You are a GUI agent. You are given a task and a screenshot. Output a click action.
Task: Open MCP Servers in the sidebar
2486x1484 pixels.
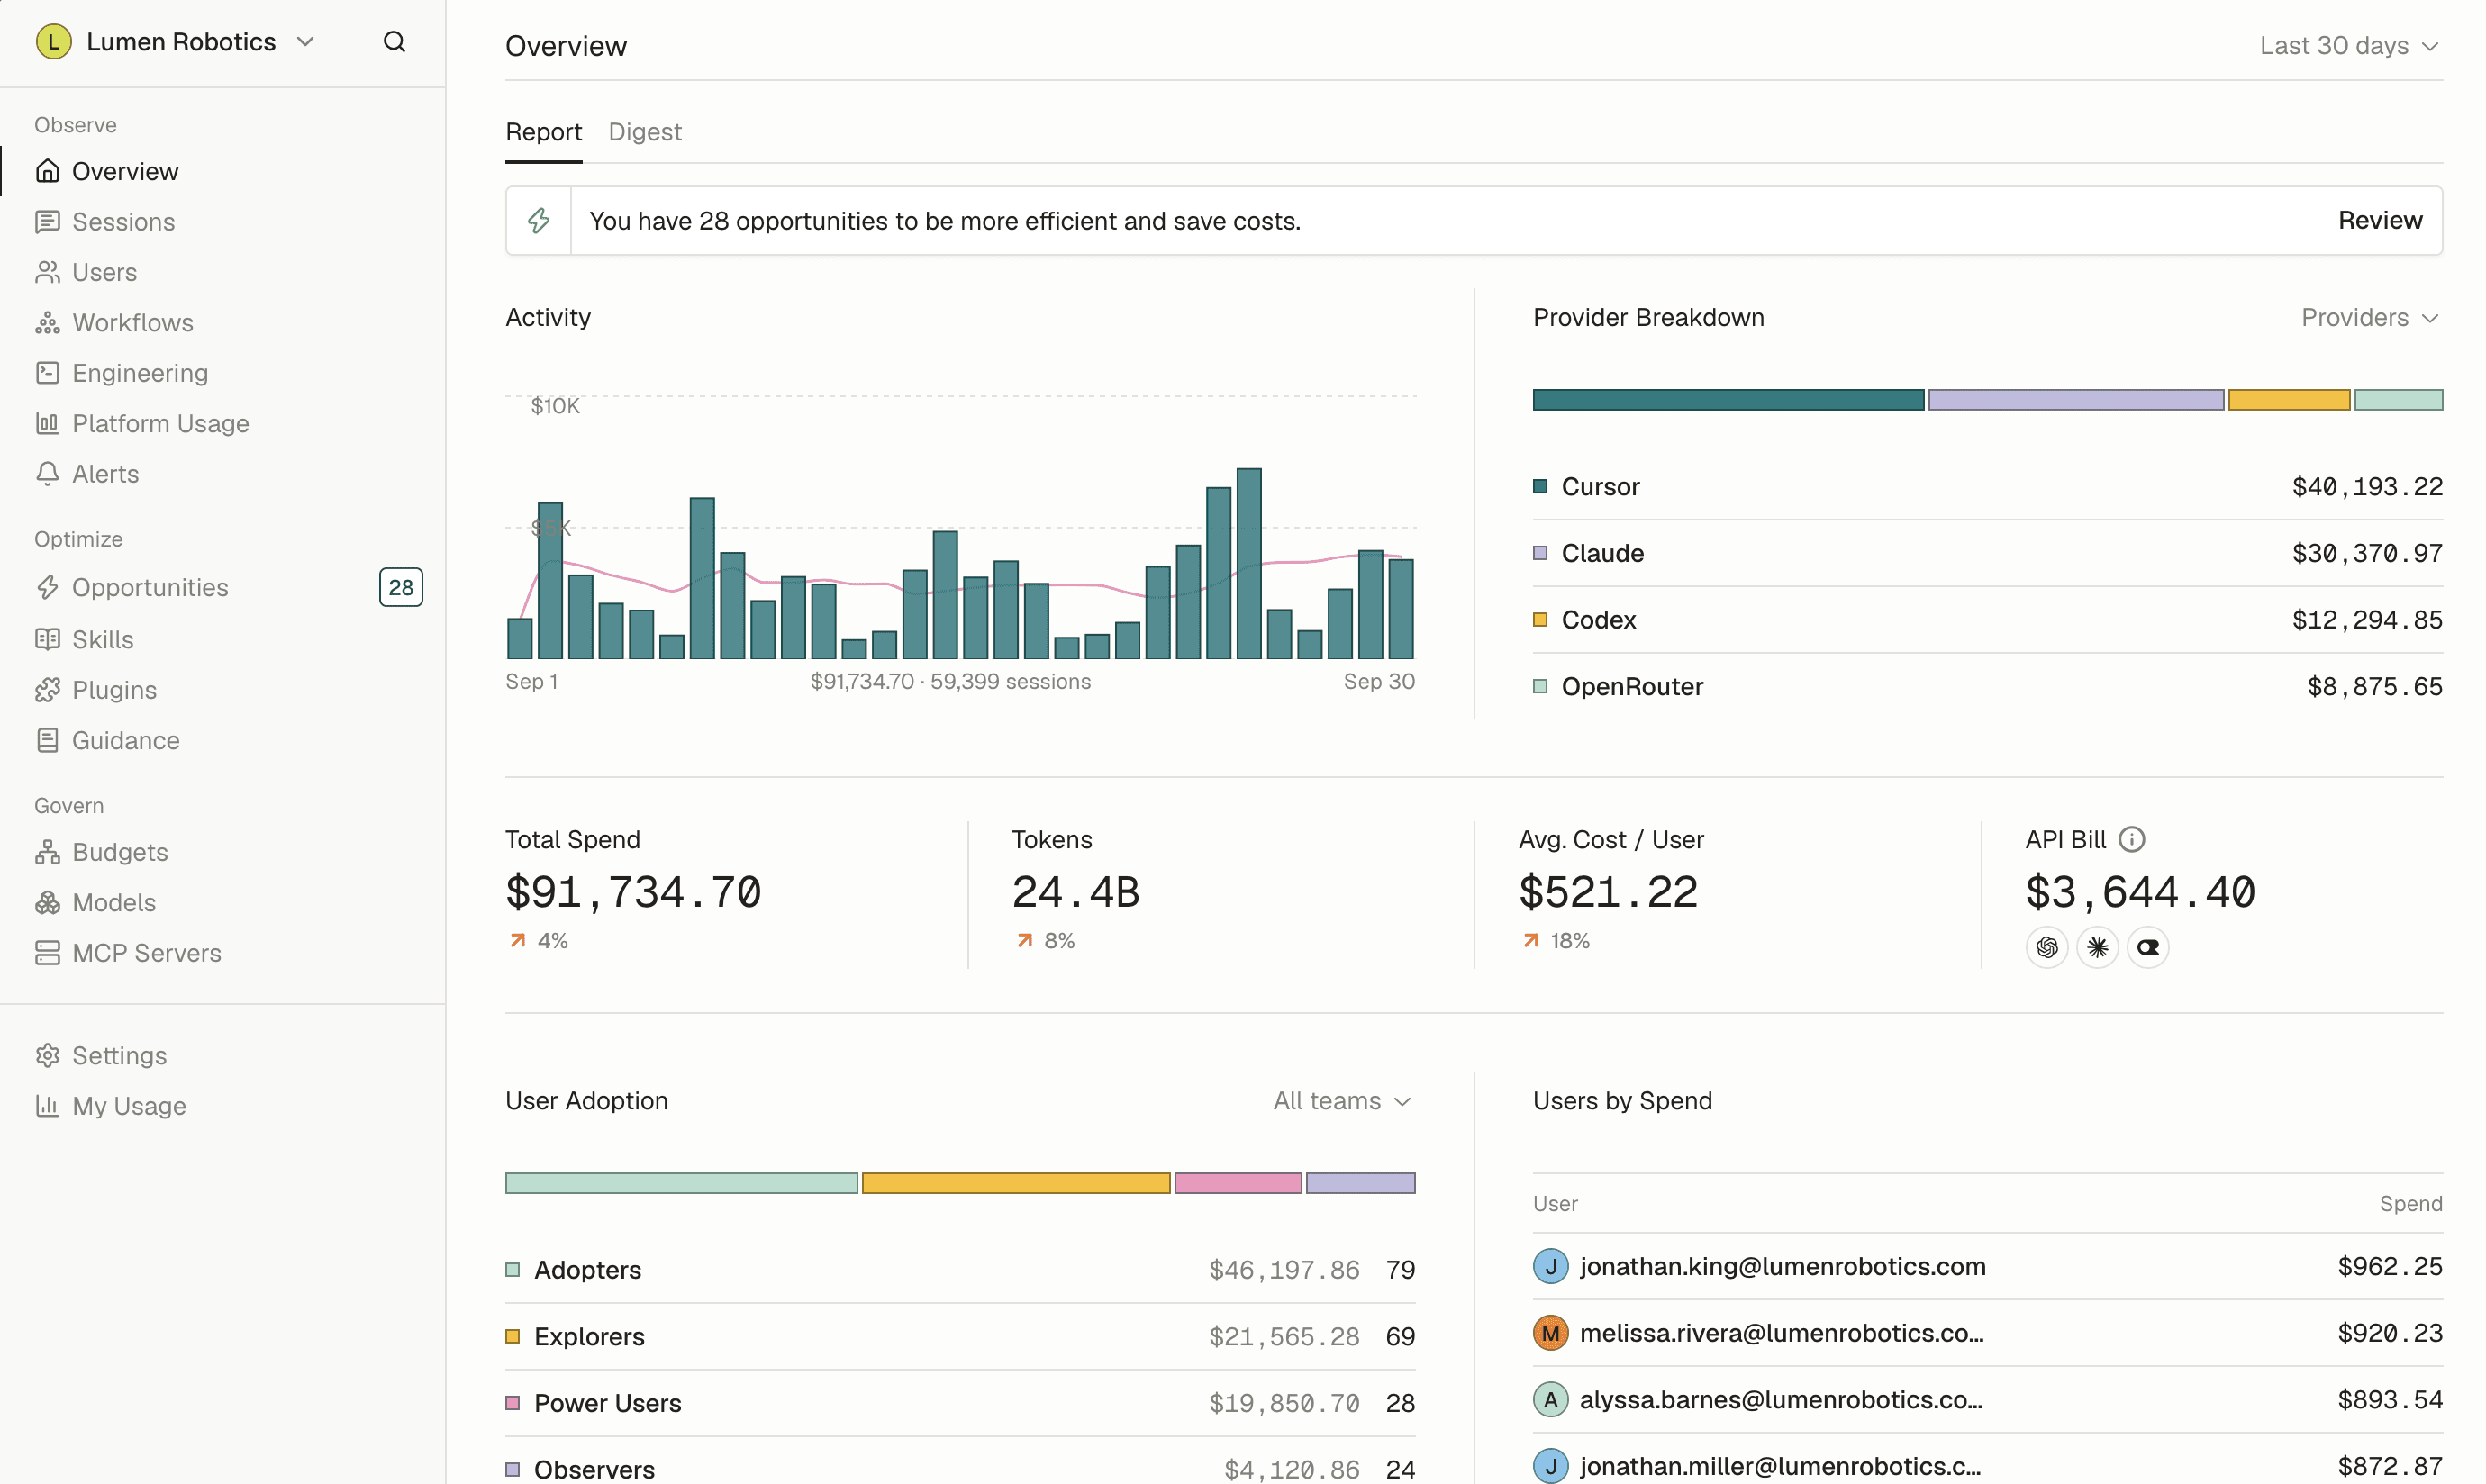146,953
